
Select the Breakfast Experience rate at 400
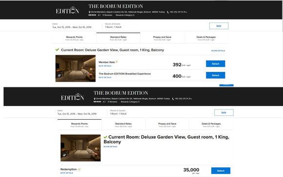(216, 75)
